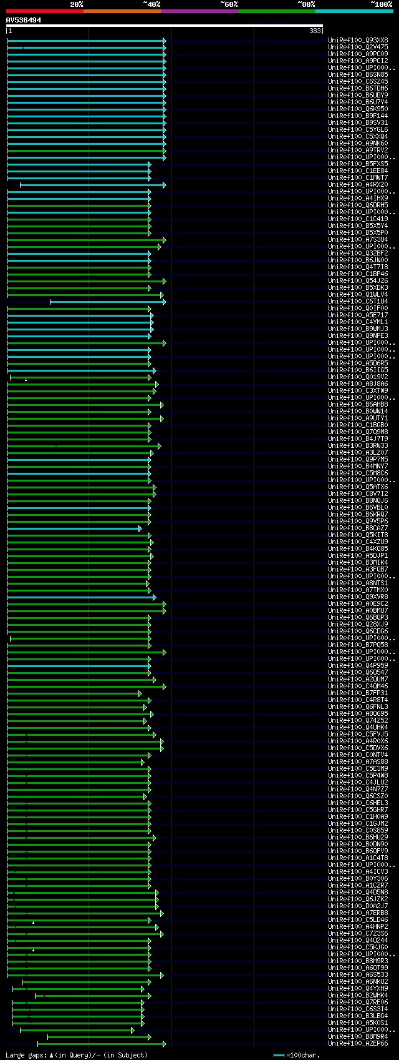Viewport: 399px width, 1060px height.
Task: Open hit UniRef100_A9PC09
Action: point(358,54)
